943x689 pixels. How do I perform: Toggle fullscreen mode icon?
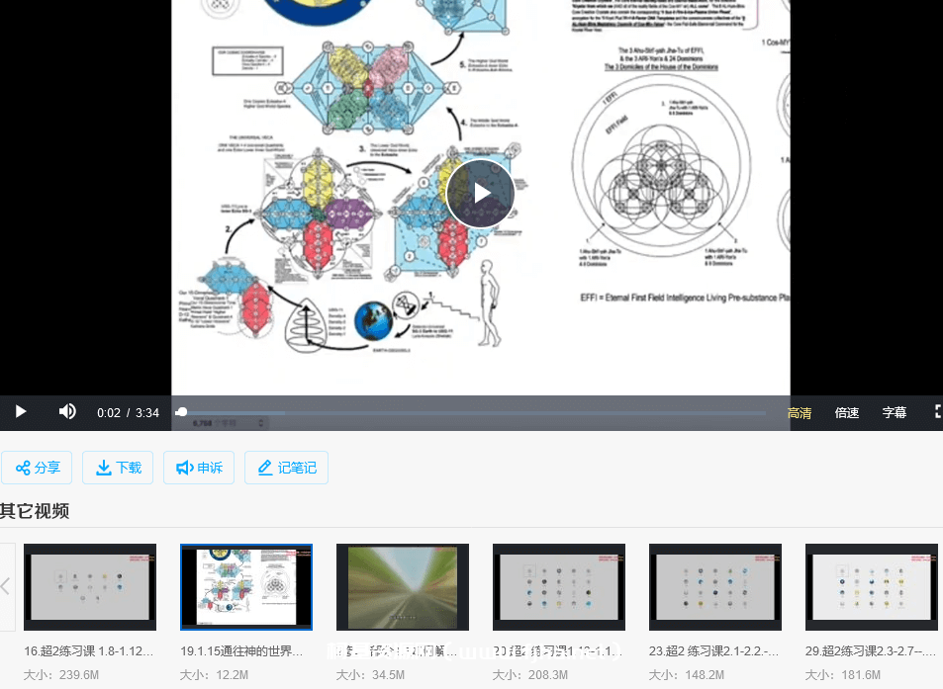[938, 411]
